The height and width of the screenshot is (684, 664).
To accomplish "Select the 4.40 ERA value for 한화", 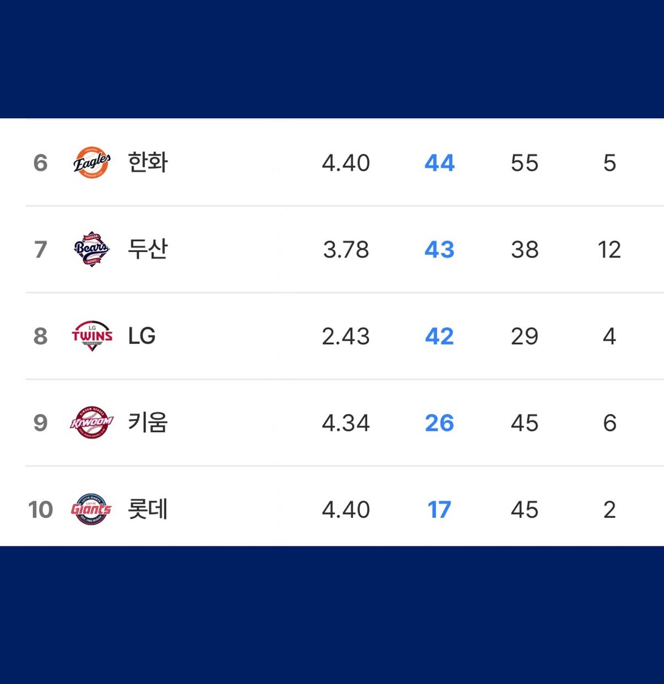I will click(x=346, y=162).
